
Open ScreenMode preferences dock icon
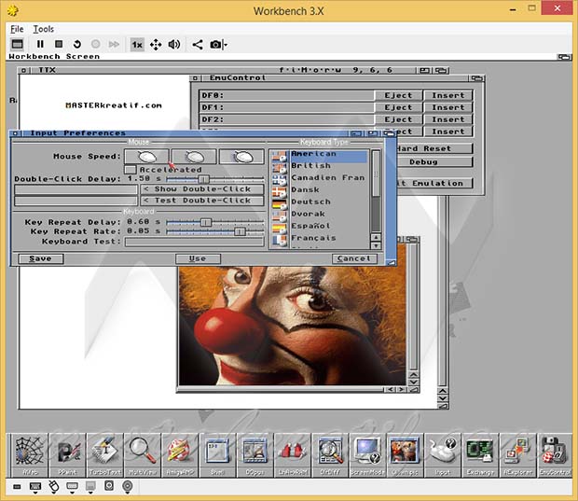coord(366,453)
